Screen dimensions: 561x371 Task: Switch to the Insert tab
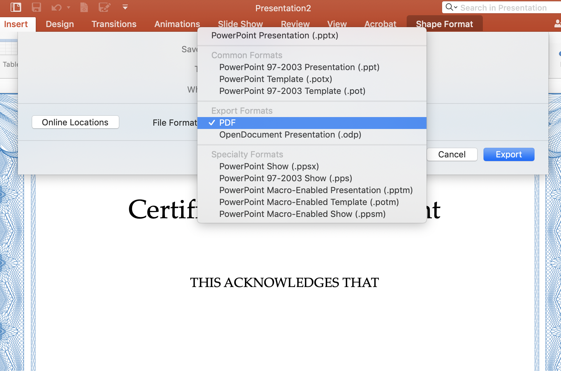tap(16, 24)
